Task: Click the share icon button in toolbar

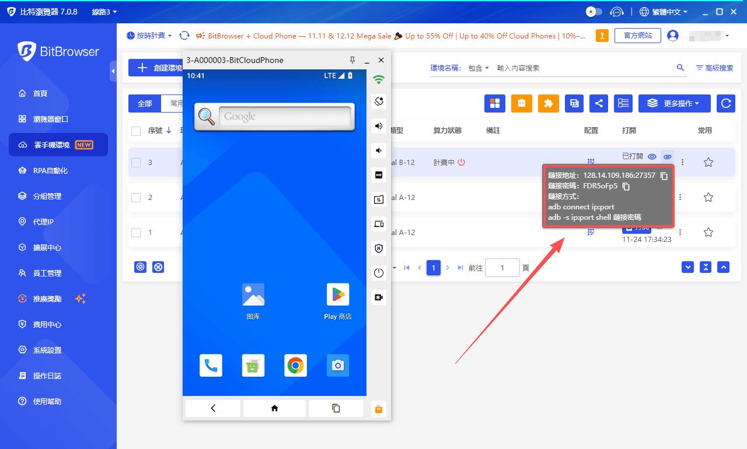Action: (x=599, y=103)
